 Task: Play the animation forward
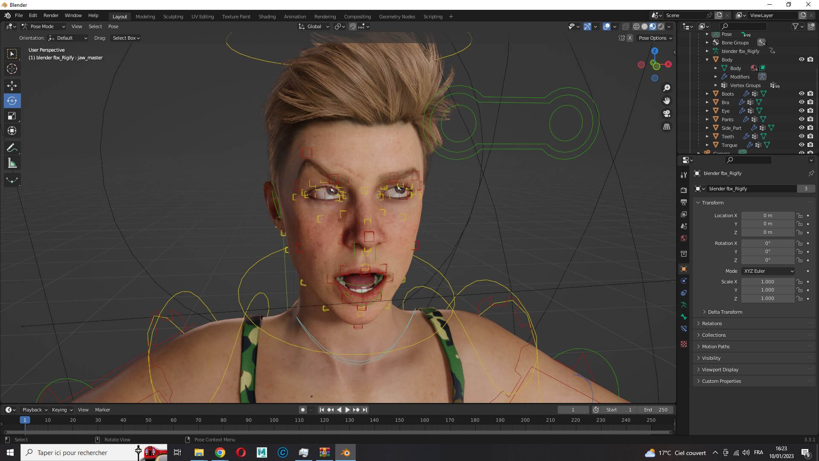pyautogui.click(x=347, y=410)
